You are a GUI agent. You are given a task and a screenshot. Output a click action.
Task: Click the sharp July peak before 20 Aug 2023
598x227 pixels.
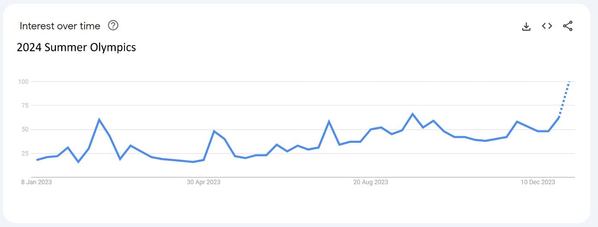pyautogui.click(x=329, y=122)
